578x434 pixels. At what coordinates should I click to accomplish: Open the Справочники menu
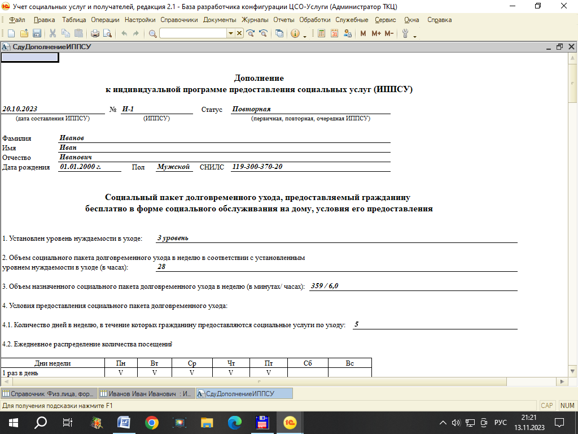point(179,20)
